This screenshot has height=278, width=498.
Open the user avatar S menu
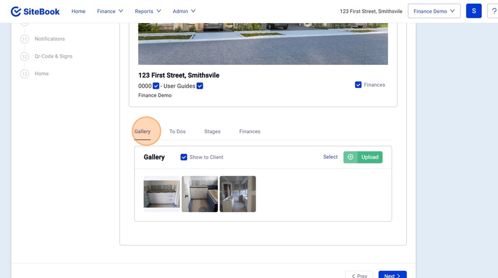(x=474, y=11)
